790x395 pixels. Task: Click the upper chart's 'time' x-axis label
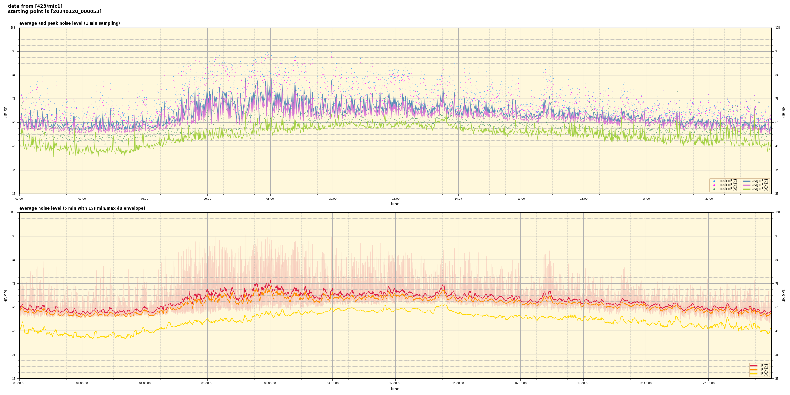click(395, 204)
